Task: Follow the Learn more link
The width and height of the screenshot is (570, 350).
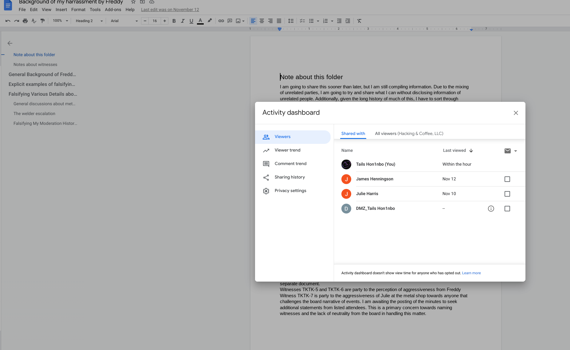Action: (x=471, y=273)
